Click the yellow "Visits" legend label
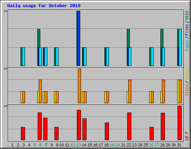 [187, 74]
